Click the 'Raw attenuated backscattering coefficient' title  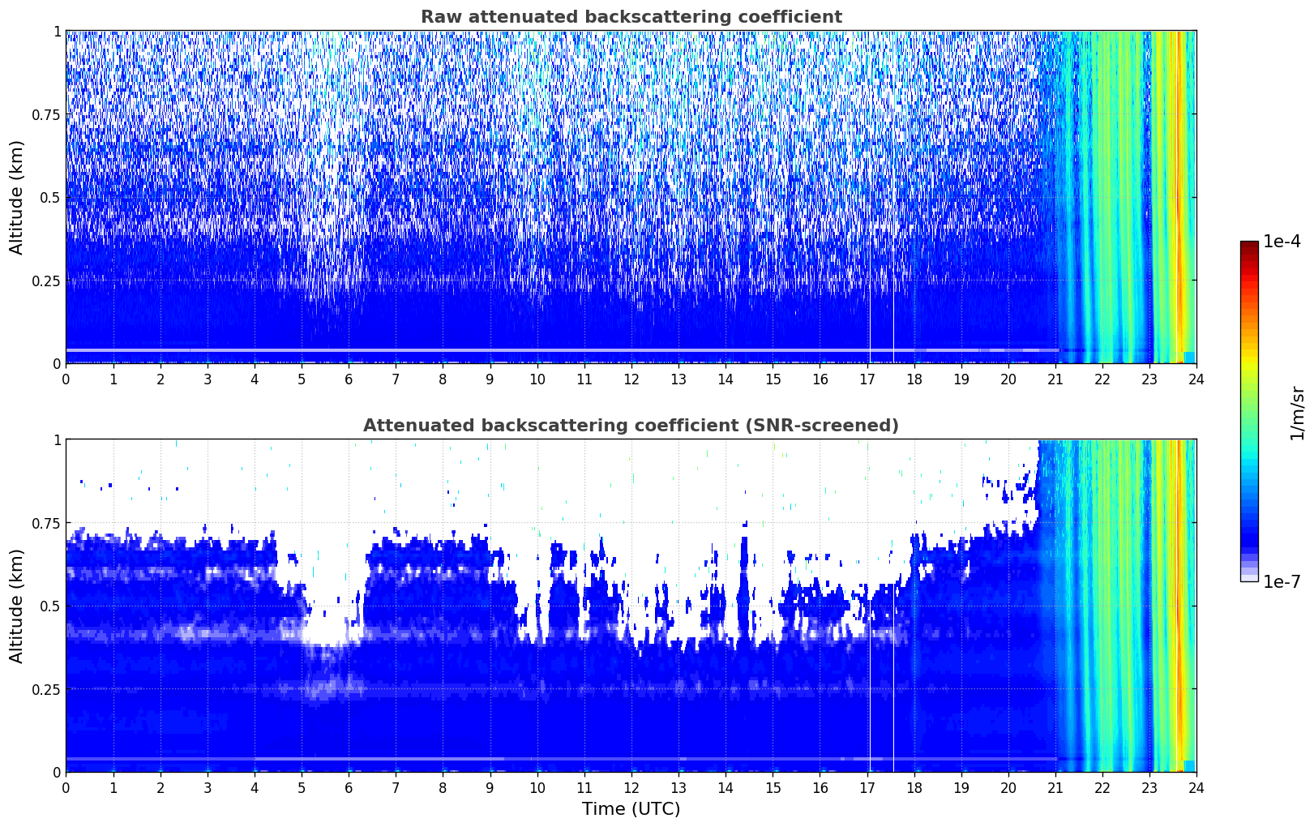click(x=631, y=17)
